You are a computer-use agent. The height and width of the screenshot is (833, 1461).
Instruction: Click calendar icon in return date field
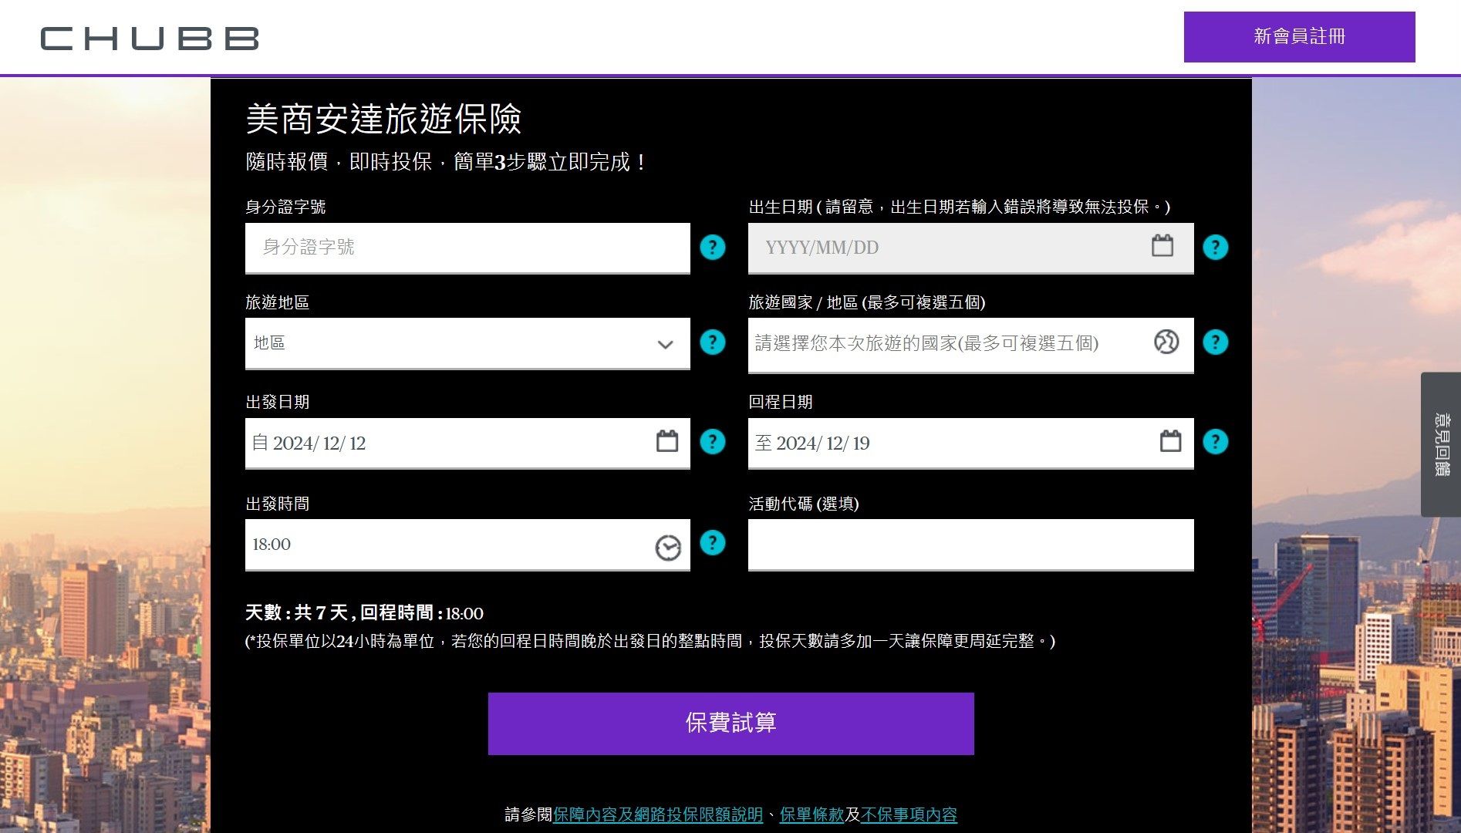click(x=1170, y=441)
